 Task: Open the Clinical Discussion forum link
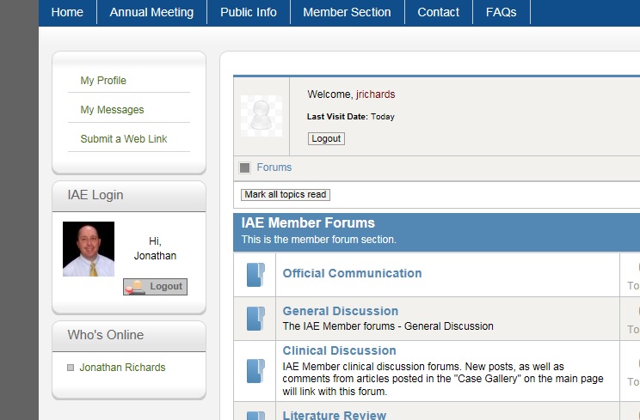339,350
